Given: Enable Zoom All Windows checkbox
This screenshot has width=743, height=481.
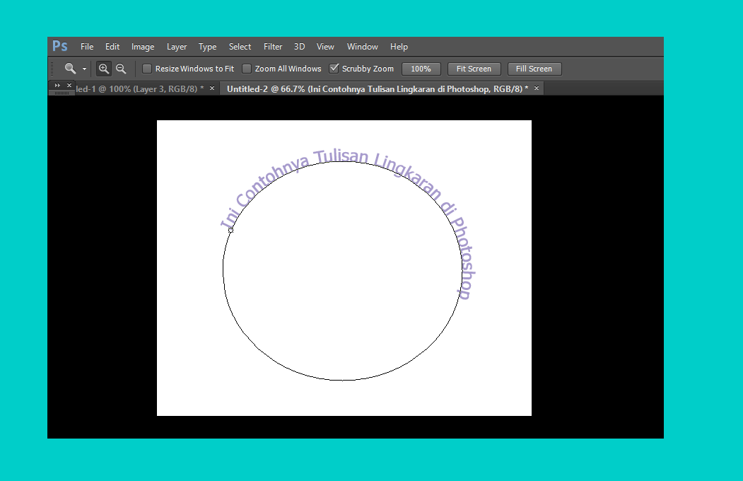Looking at the screenshot, I should 247,69.
